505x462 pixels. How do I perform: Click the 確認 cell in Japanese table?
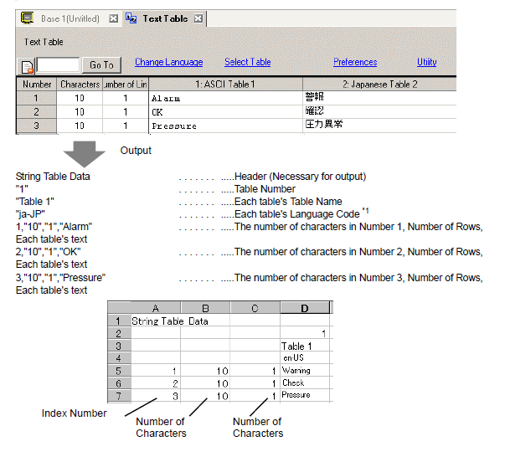[379, 111]
